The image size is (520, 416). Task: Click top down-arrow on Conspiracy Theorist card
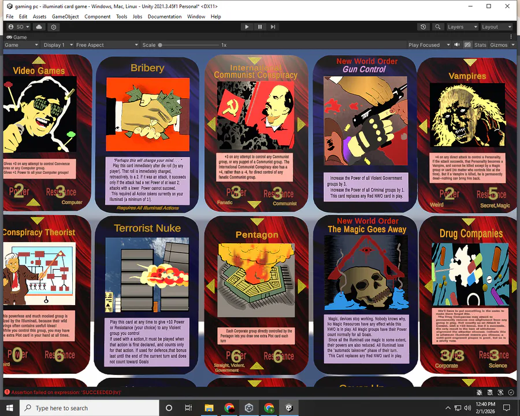37,220
